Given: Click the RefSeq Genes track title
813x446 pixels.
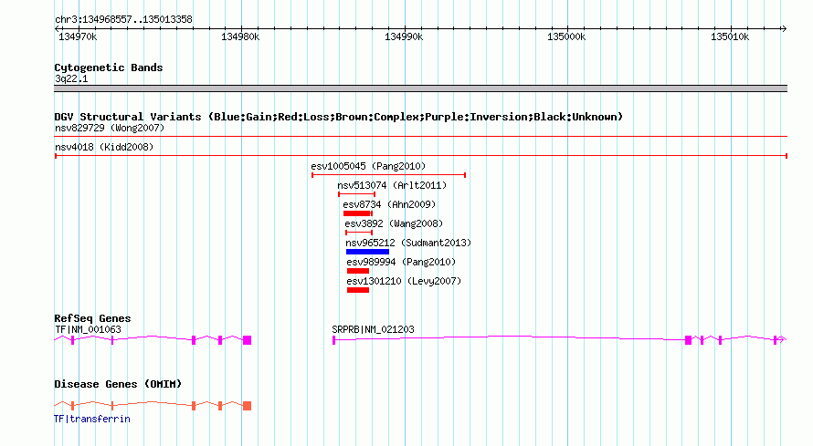Looking at the screenshot, I should (x=92, y=318).
